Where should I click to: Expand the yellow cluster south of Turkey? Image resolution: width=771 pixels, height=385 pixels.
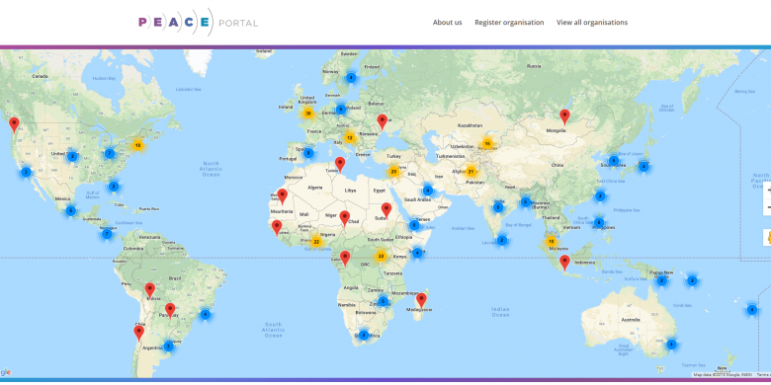click(393, 172)
